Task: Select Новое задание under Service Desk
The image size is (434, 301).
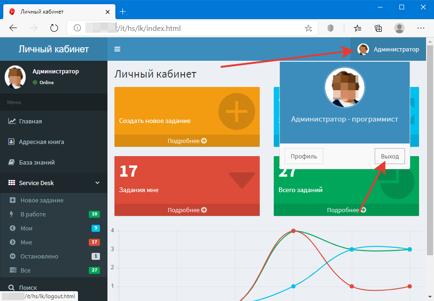Action: [42, 200]
